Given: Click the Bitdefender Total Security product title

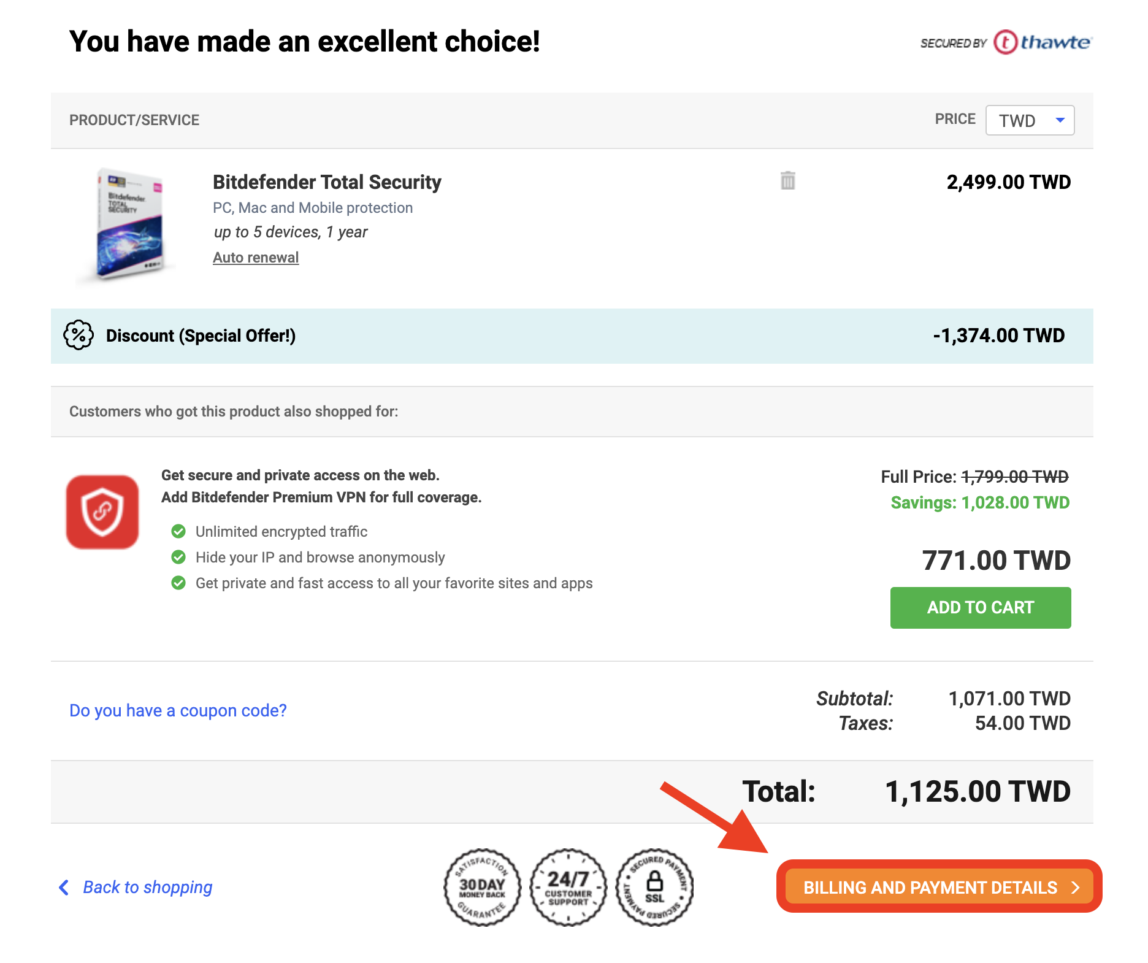Looking at the screenshot, I should click(x=327, y=182).
